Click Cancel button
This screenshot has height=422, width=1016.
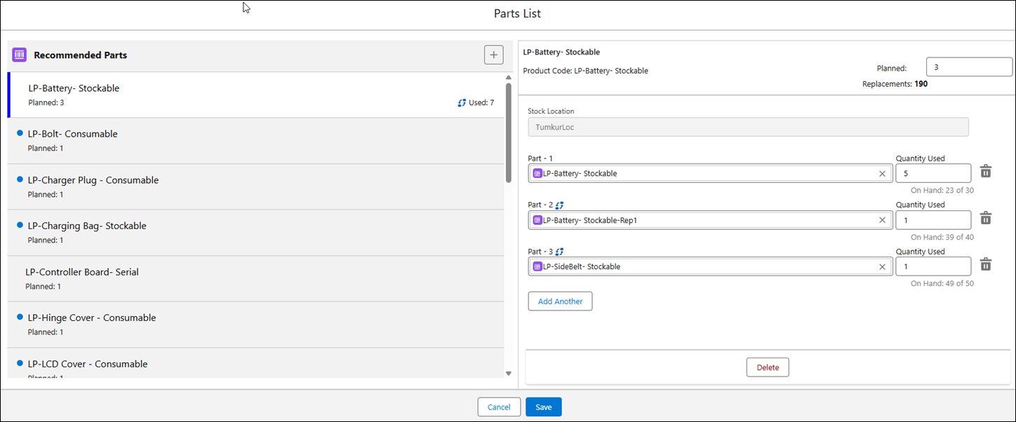pyautogui.click(x=499, y=407)
